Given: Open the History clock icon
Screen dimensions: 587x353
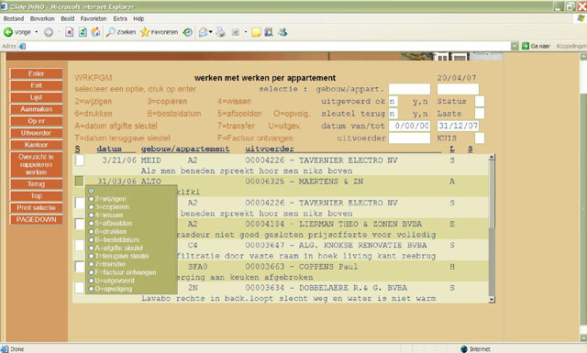Looking at the screenshot, I should 187,33.
